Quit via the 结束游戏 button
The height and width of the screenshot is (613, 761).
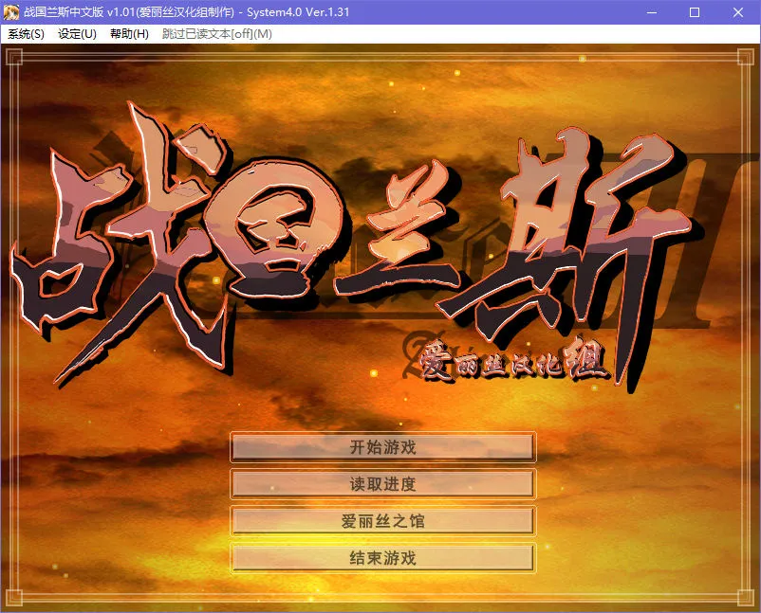tap(382, 558)
